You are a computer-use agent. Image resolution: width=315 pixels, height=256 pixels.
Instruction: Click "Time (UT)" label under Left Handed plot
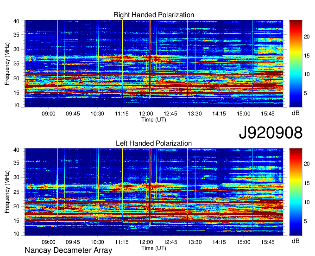click(154, 248)
